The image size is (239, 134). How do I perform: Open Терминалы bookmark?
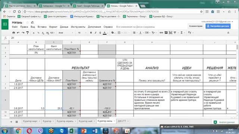(134, 16)
